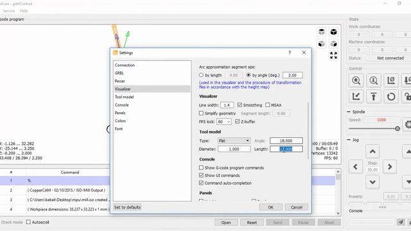Select cube view icon with left face black
Viewport: 411px width, 231px height.
(x=322, y=44)
